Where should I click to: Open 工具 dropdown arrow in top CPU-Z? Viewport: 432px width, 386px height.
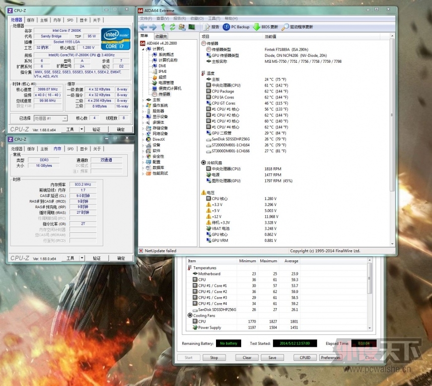(82, 129)
